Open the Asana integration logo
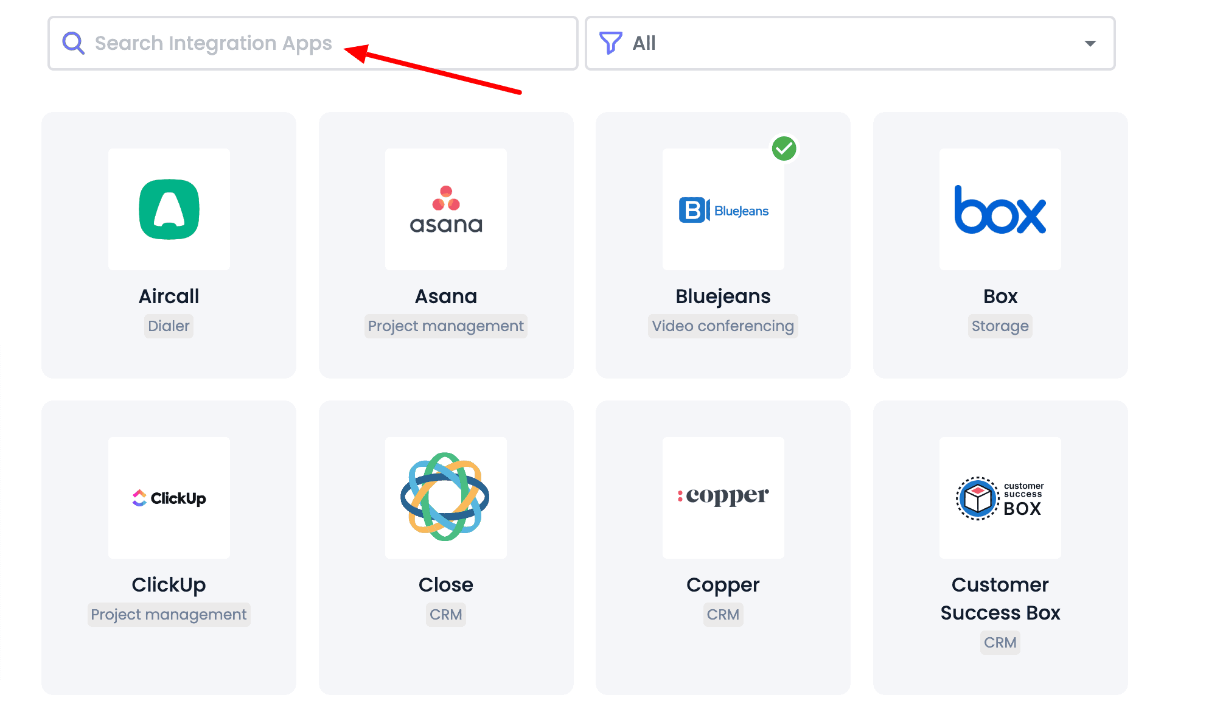 tap(445, 209)
